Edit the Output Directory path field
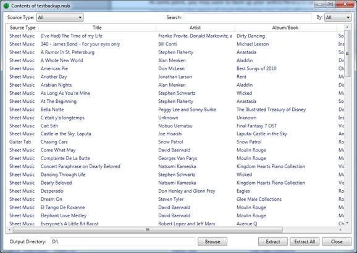 click(x=123, y=242)
